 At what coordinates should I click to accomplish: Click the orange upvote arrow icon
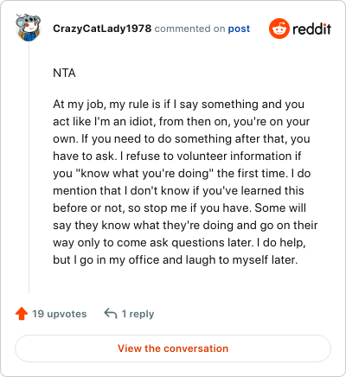(22, 314)
